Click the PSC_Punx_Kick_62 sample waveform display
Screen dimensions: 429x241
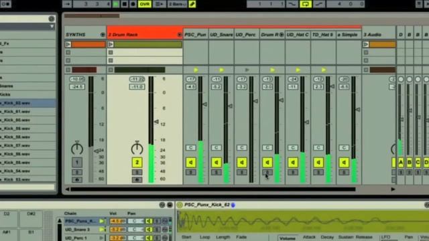[x=303, y=222]
